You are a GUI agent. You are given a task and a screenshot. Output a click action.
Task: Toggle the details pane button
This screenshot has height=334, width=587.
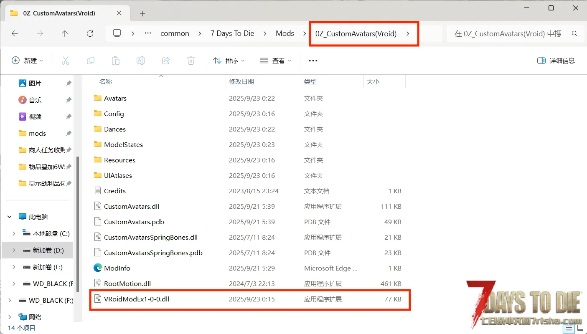point(556,61)
